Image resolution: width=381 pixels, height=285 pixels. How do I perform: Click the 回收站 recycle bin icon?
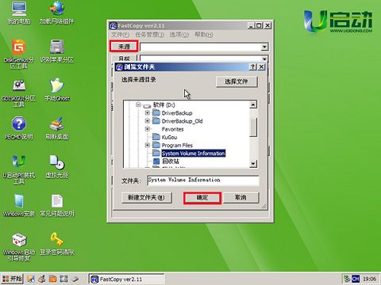(156, 161)
